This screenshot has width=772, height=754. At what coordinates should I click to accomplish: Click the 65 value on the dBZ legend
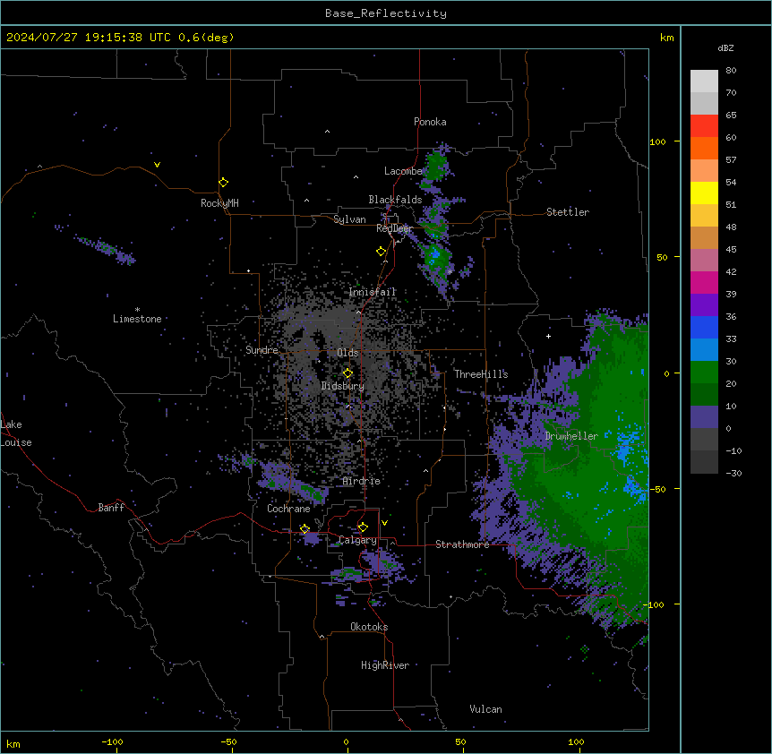click(731, 116)
